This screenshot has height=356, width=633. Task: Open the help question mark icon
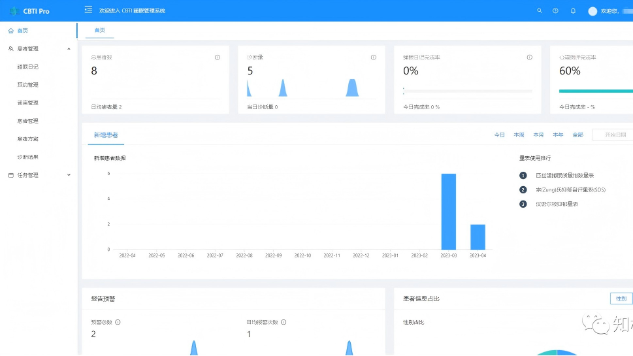[555, 11]
